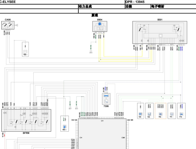
Task: Click the 原理 diagram heading
Action: click(95, 15)
